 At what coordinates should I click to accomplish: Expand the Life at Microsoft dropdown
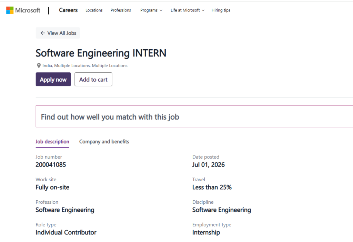187,10
